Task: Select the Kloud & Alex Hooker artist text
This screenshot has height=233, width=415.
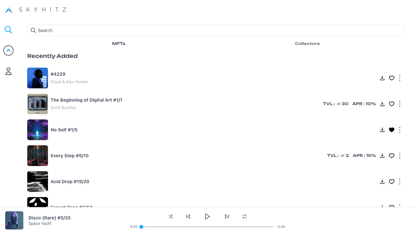Action: [x=69, y=82]
